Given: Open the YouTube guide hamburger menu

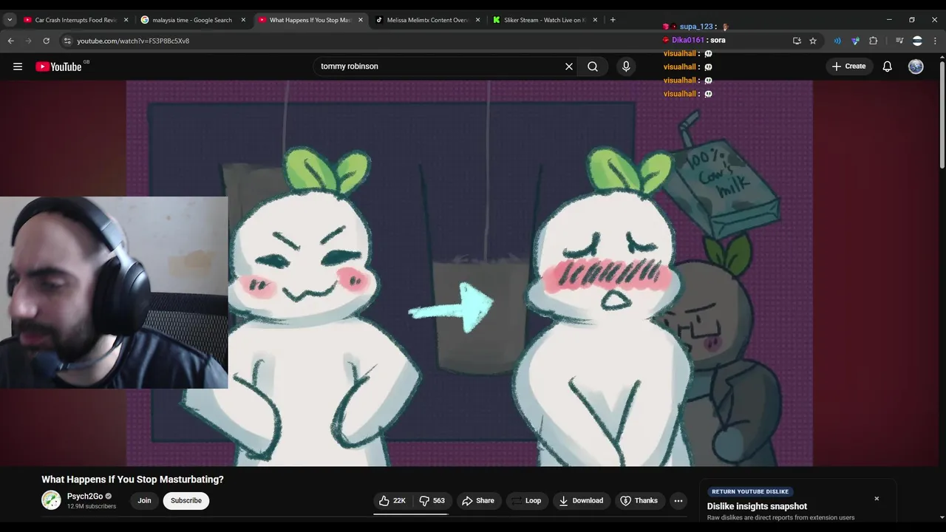Looking at the screenshot, I should coord(18,66).
